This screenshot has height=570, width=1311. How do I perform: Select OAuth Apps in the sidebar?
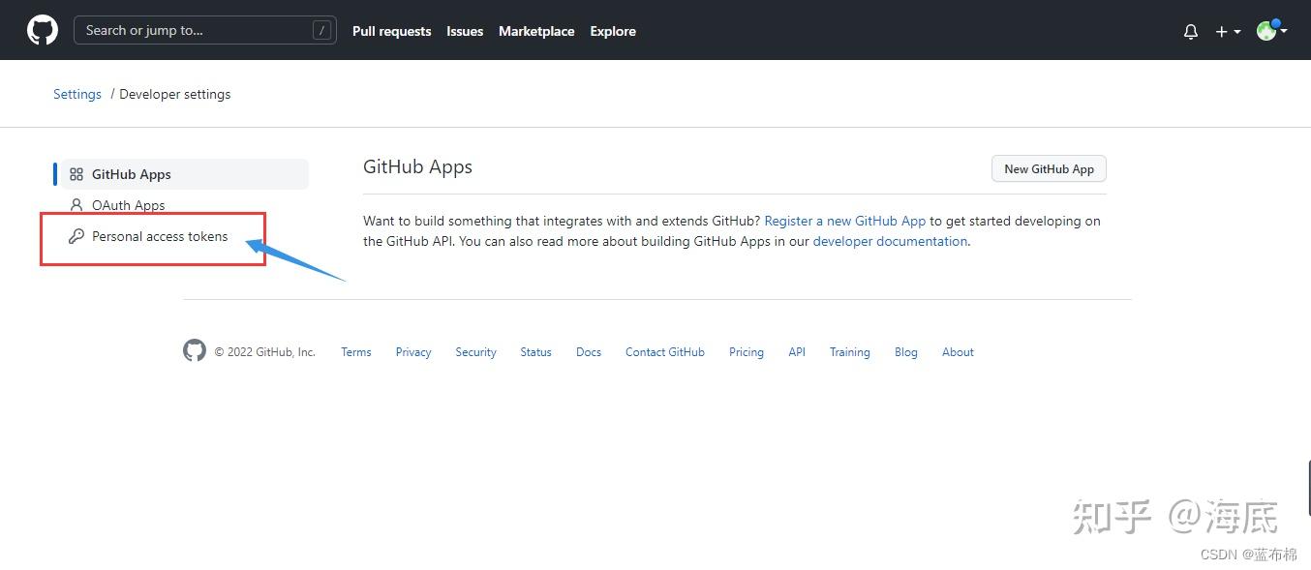(128, 205)
